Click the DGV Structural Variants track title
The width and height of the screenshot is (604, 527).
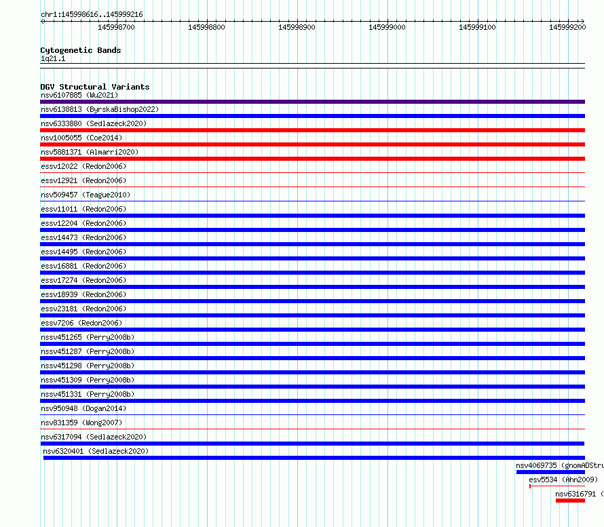95,87
